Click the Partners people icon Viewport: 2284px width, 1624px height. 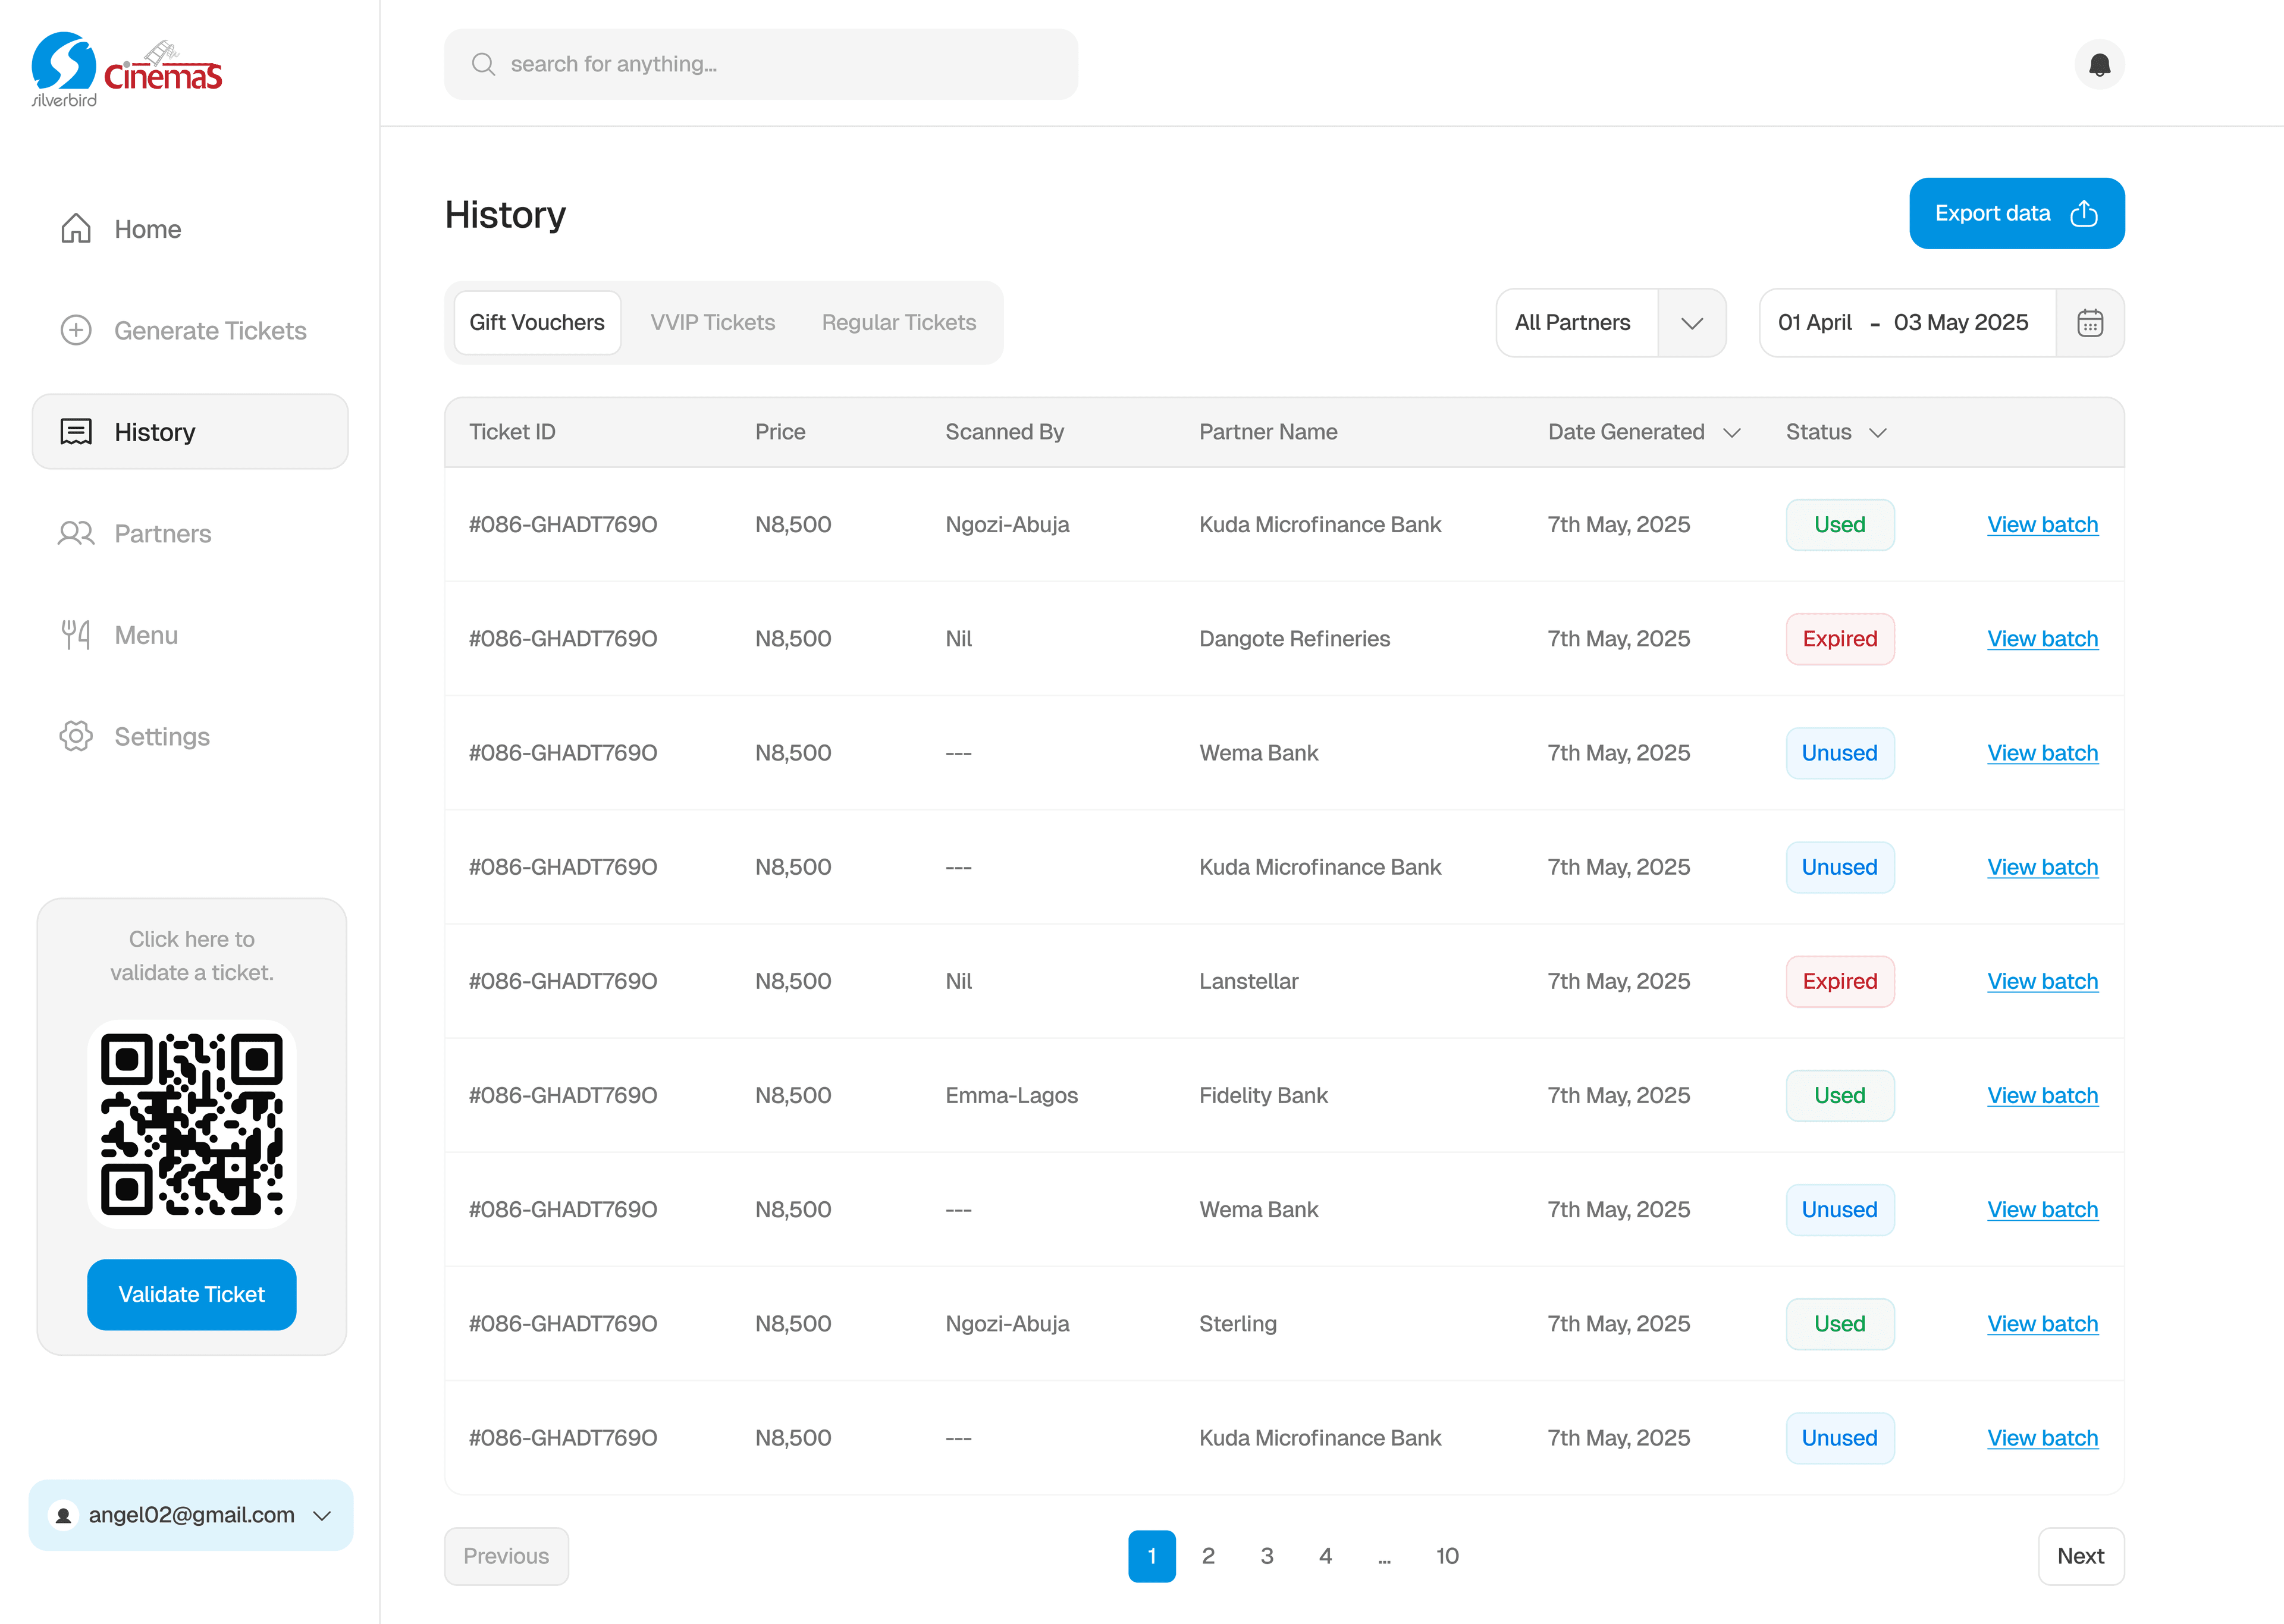[x=76, y=533]
